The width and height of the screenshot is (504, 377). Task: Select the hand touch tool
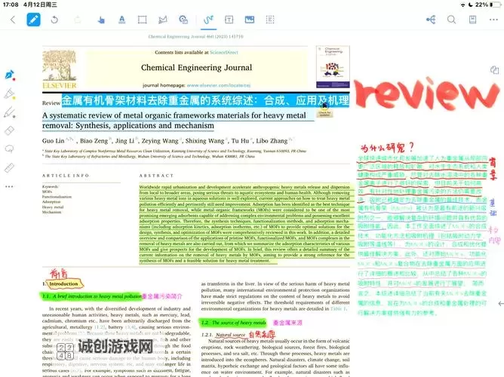click(x=101, y=20)
